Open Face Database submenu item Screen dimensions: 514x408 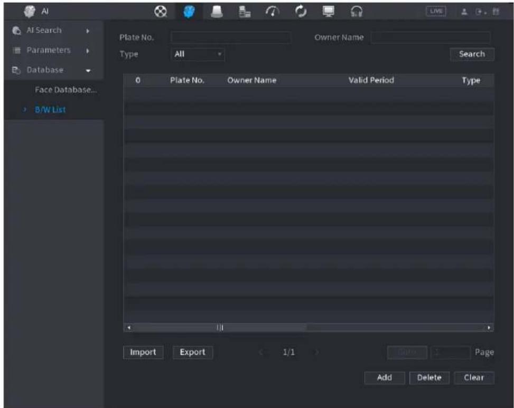(x=66, y=90)
